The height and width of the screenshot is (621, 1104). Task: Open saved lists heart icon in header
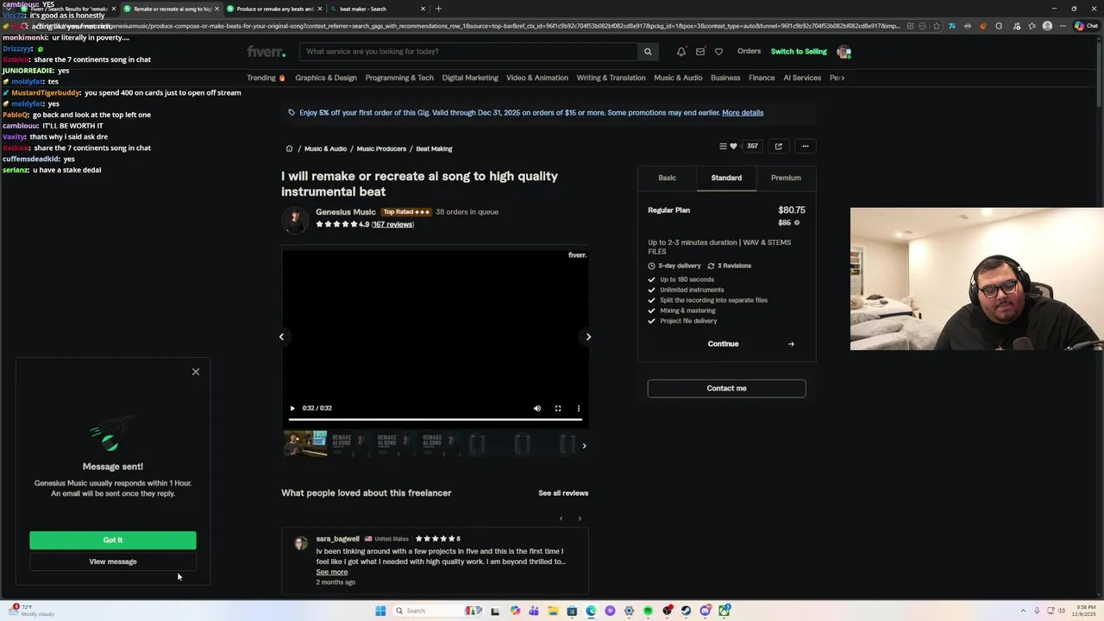pyautogui.click(x=718, y=52)
